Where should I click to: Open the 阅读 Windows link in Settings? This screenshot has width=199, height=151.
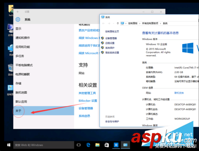pyautogui.click(x=89, y=38)
